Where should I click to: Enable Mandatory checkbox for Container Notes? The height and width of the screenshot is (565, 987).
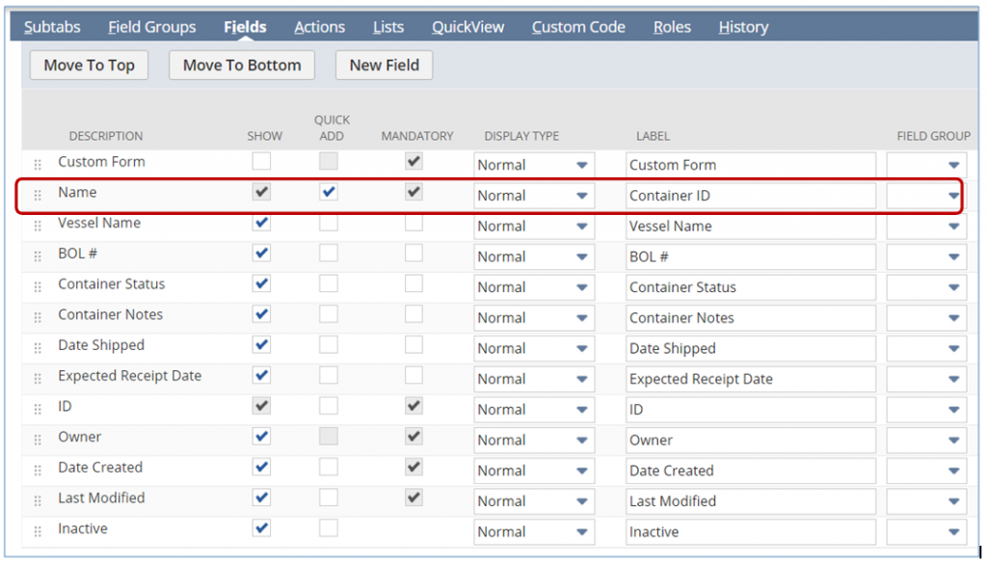(x=413, y=314)
